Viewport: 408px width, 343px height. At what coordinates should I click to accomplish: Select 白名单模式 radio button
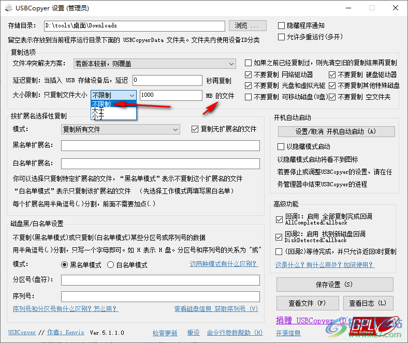tap(111, 265)
